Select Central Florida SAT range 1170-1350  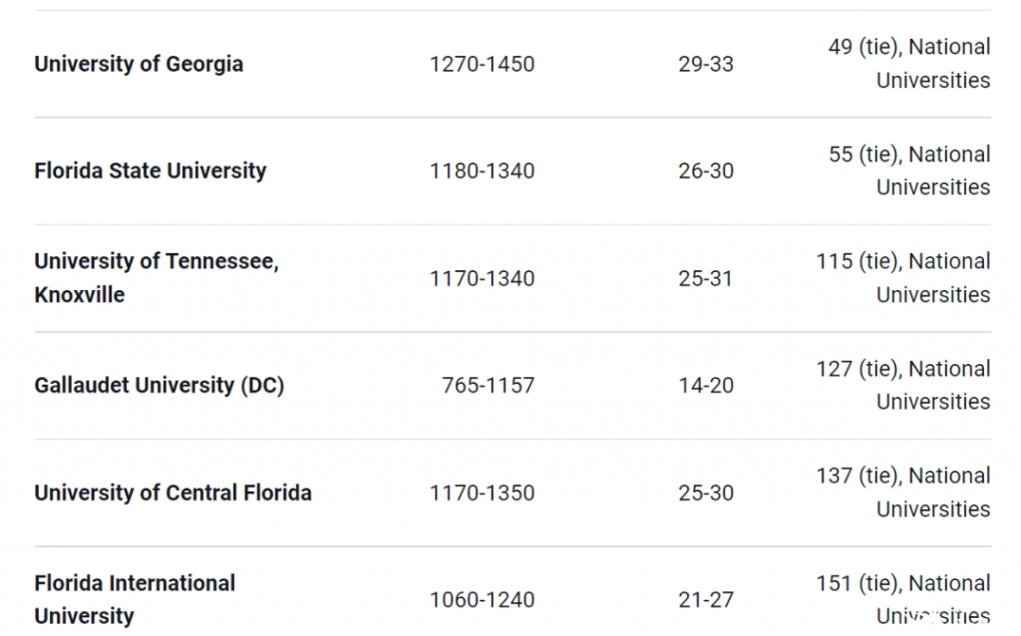[x=482, y=492]
